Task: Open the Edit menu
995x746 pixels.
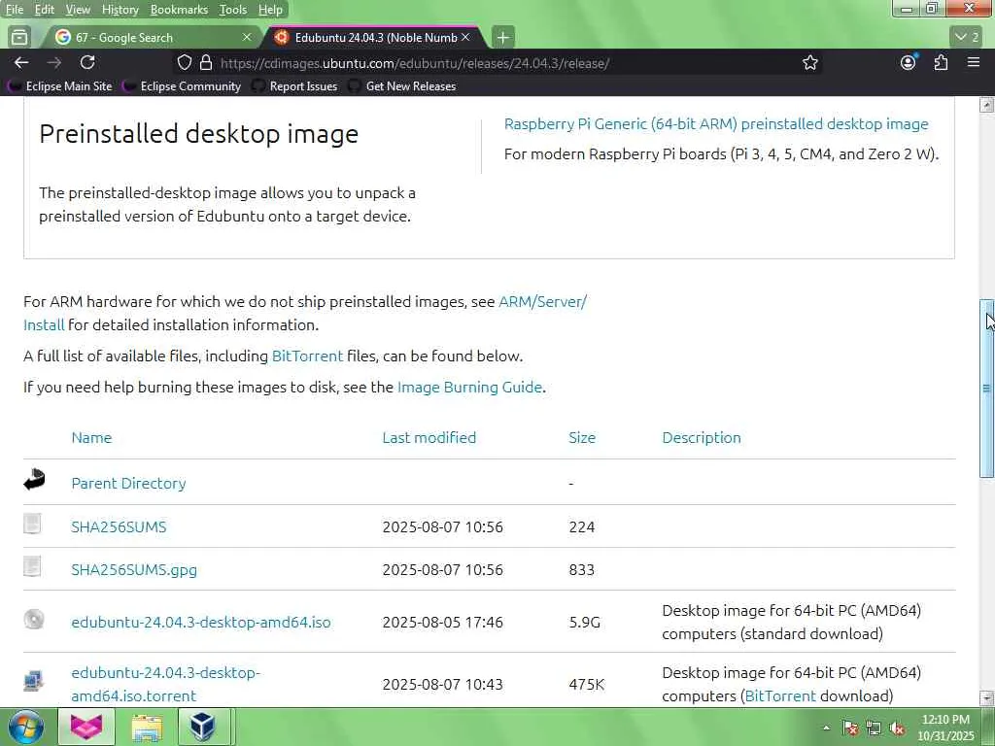Action: (x=45, y=10)
